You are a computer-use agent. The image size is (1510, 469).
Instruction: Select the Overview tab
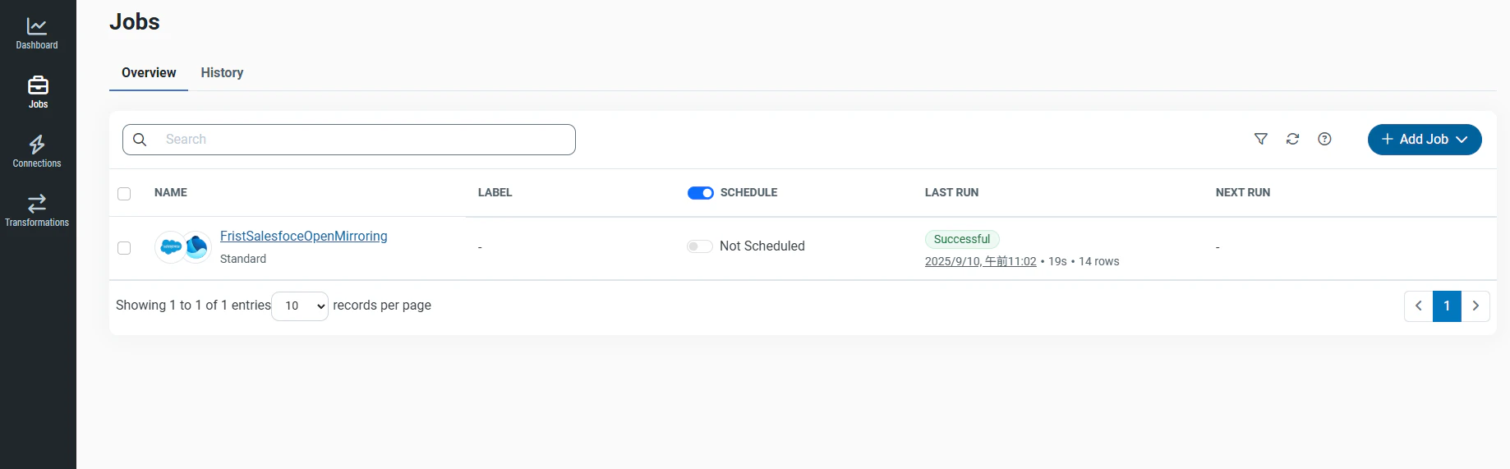(x=149, y=72)
